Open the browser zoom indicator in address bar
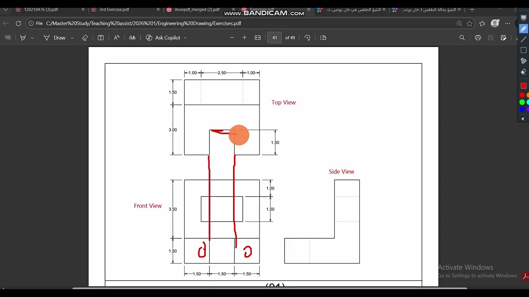The image size is (529, 297). coord(459,24)
